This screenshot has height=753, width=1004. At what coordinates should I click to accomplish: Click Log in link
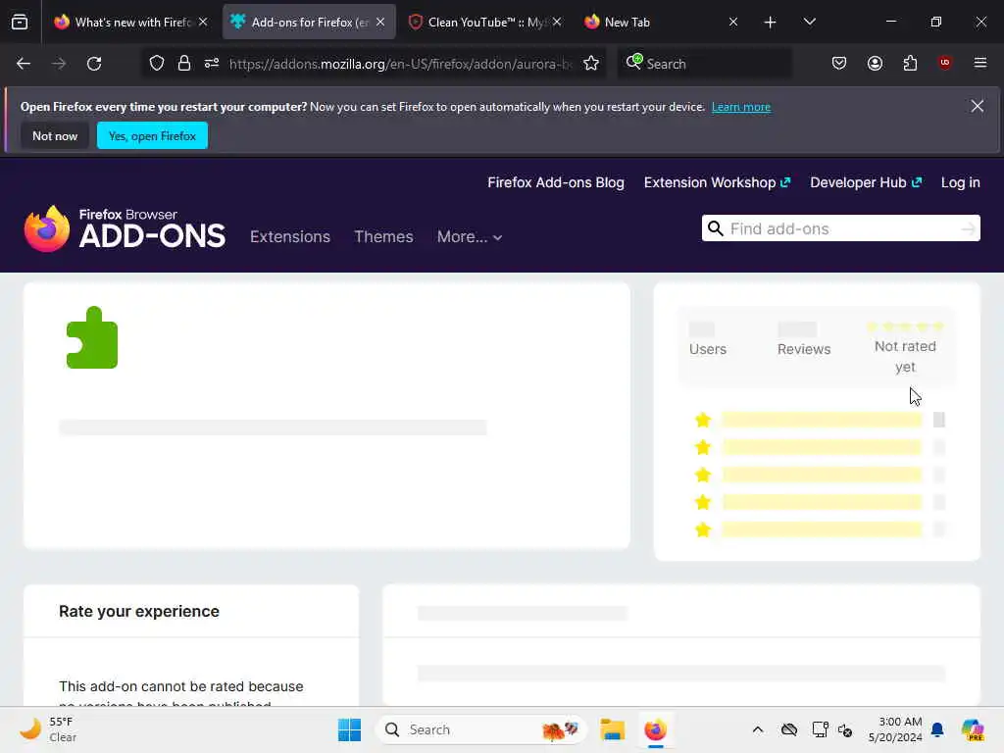click(x=960, y=182)
